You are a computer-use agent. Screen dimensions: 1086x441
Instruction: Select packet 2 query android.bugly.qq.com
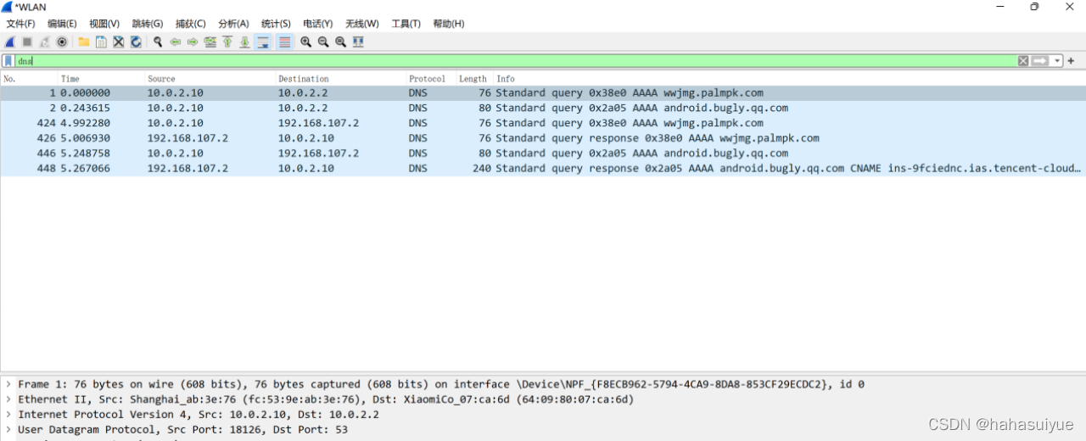click(543, 109)
